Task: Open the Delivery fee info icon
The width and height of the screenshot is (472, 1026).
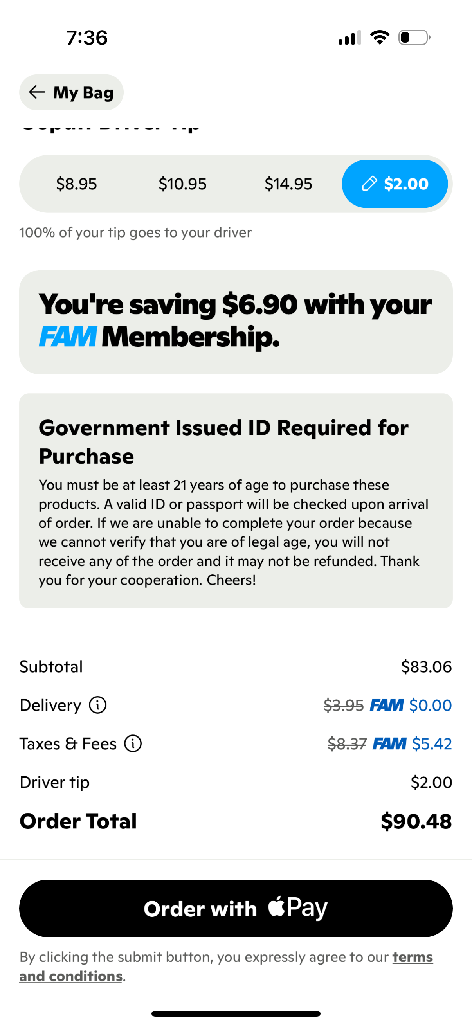Action: tap(98, 705)
